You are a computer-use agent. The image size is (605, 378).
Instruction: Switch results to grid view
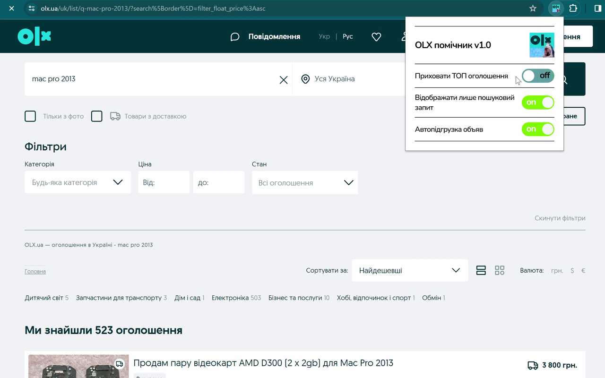(x=499, y=270)
